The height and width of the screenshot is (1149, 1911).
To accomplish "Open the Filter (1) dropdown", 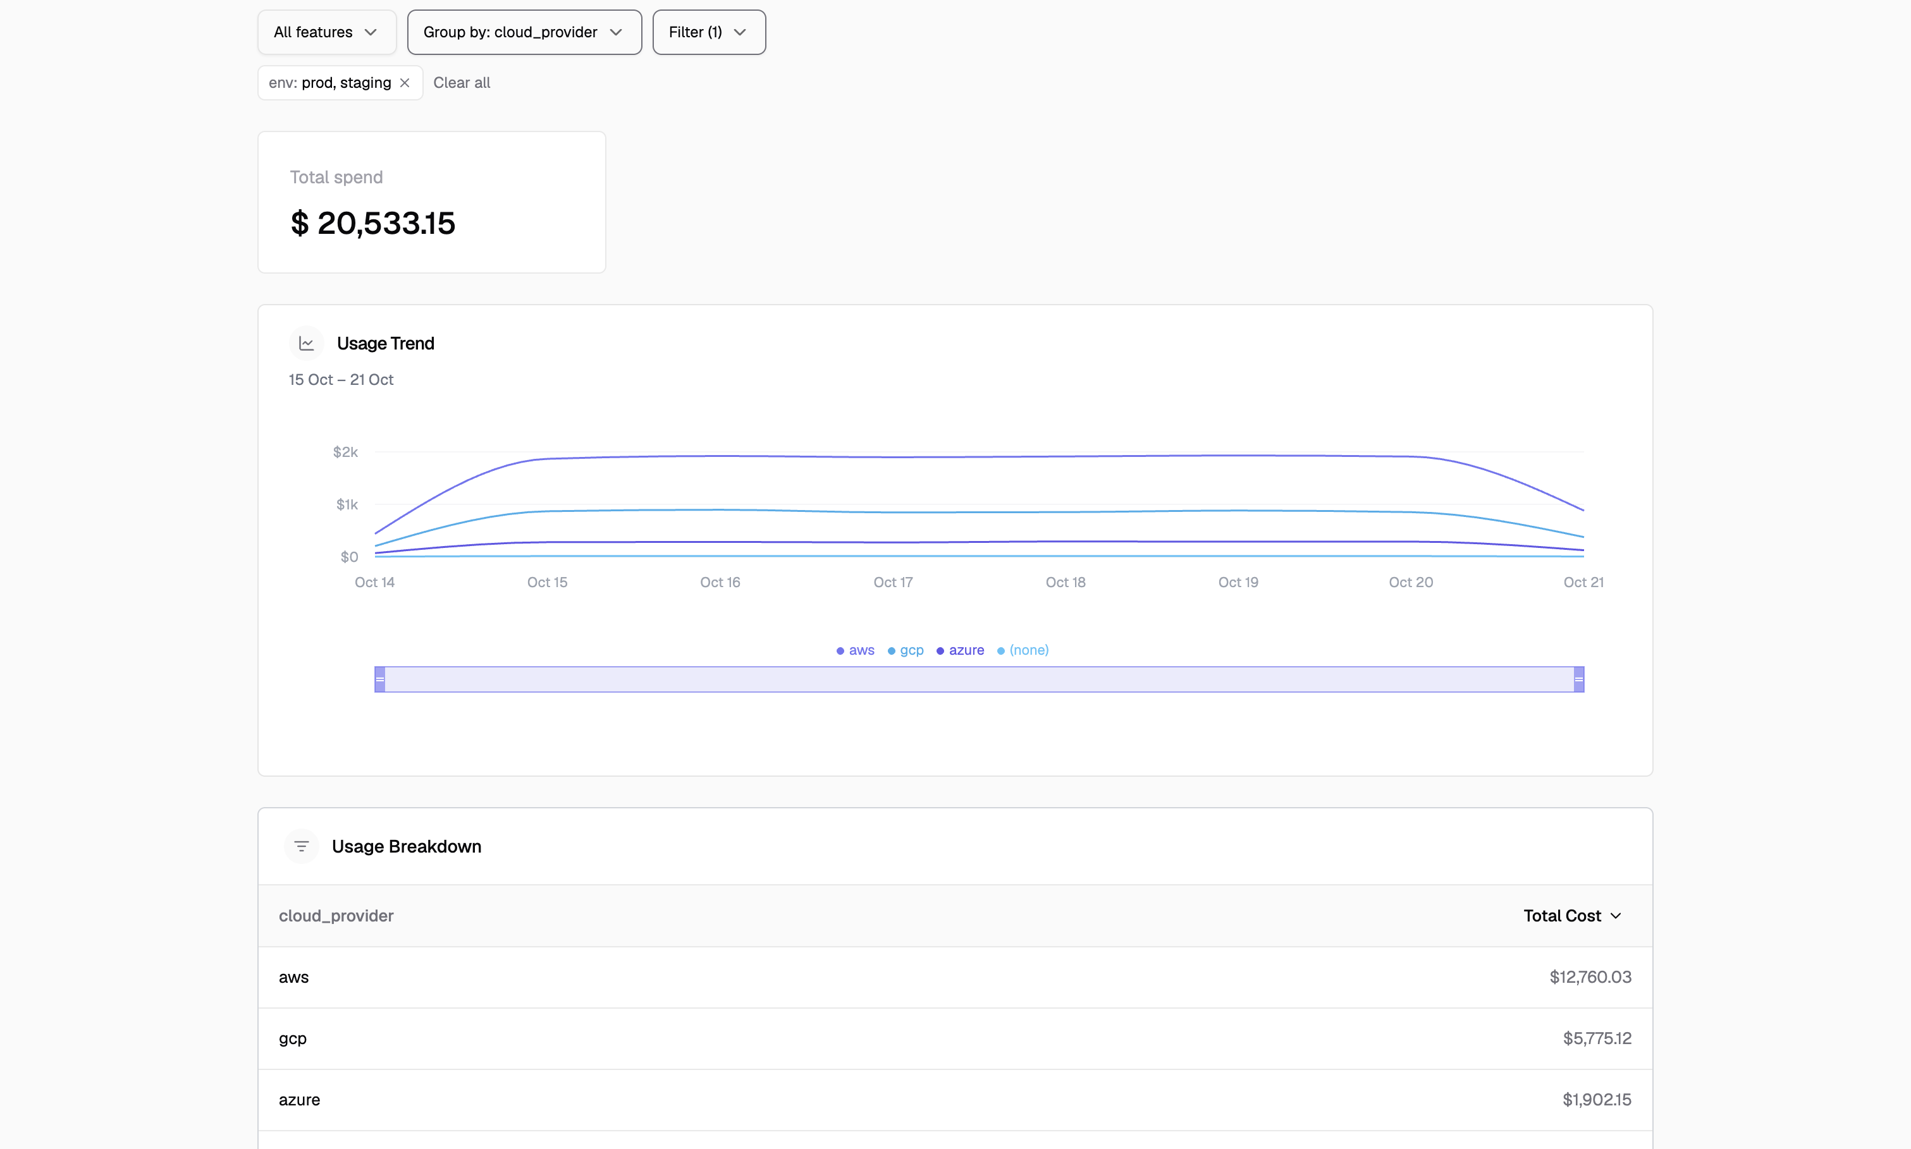I will pyautogui.click(x=708, y=32).
